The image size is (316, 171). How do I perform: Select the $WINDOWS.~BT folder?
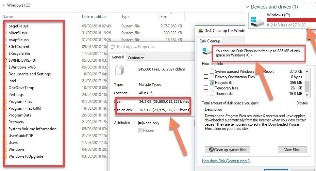click(x=23, y=60)
